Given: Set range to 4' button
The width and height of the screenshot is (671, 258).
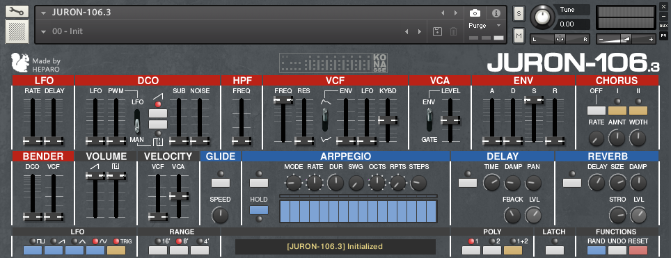Looking at the screenshot, I should [x=200, y=250].
